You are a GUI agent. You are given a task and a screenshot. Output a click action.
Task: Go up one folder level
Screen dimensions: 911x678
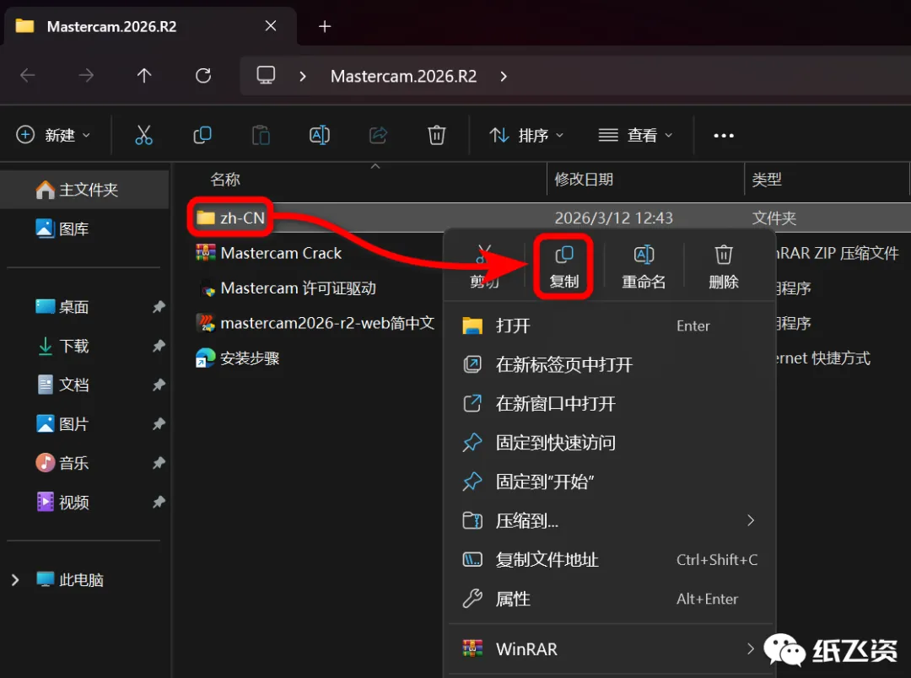click(x=144, y=76)
